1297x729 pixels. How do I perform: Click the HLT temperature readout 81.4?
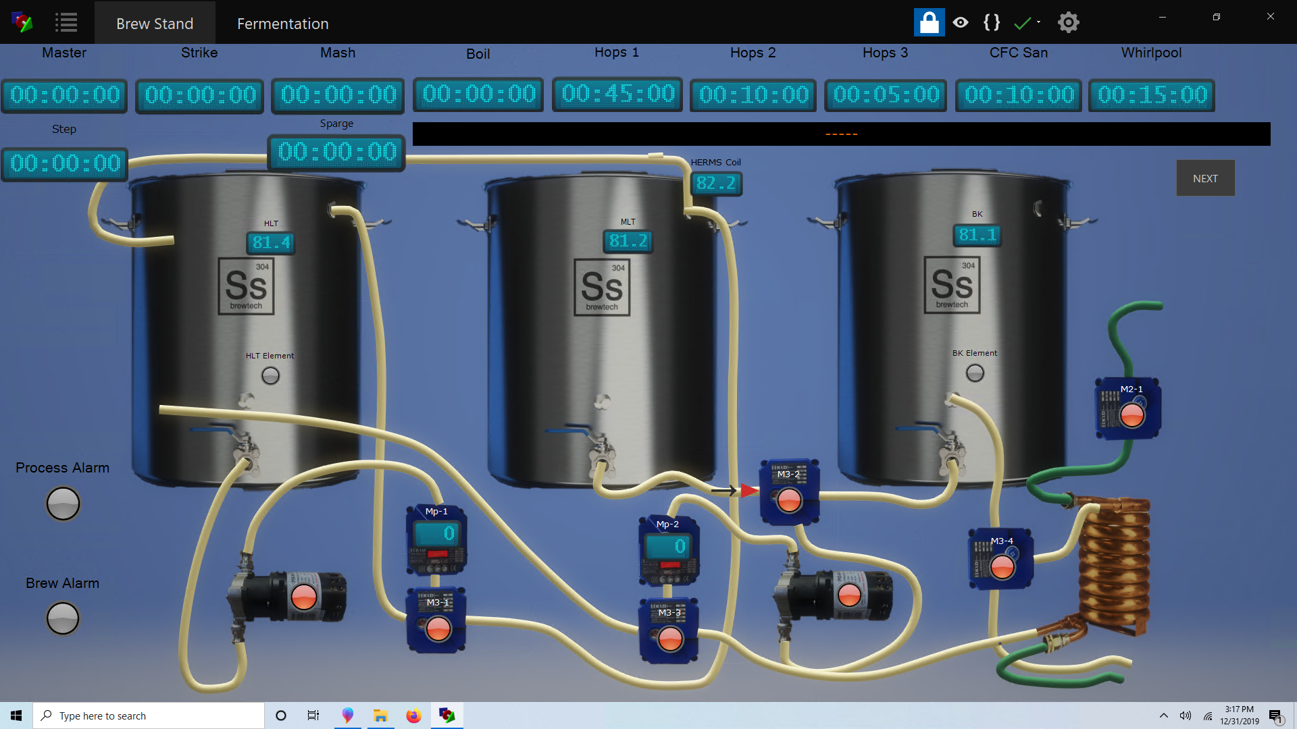tap(271, 242)
